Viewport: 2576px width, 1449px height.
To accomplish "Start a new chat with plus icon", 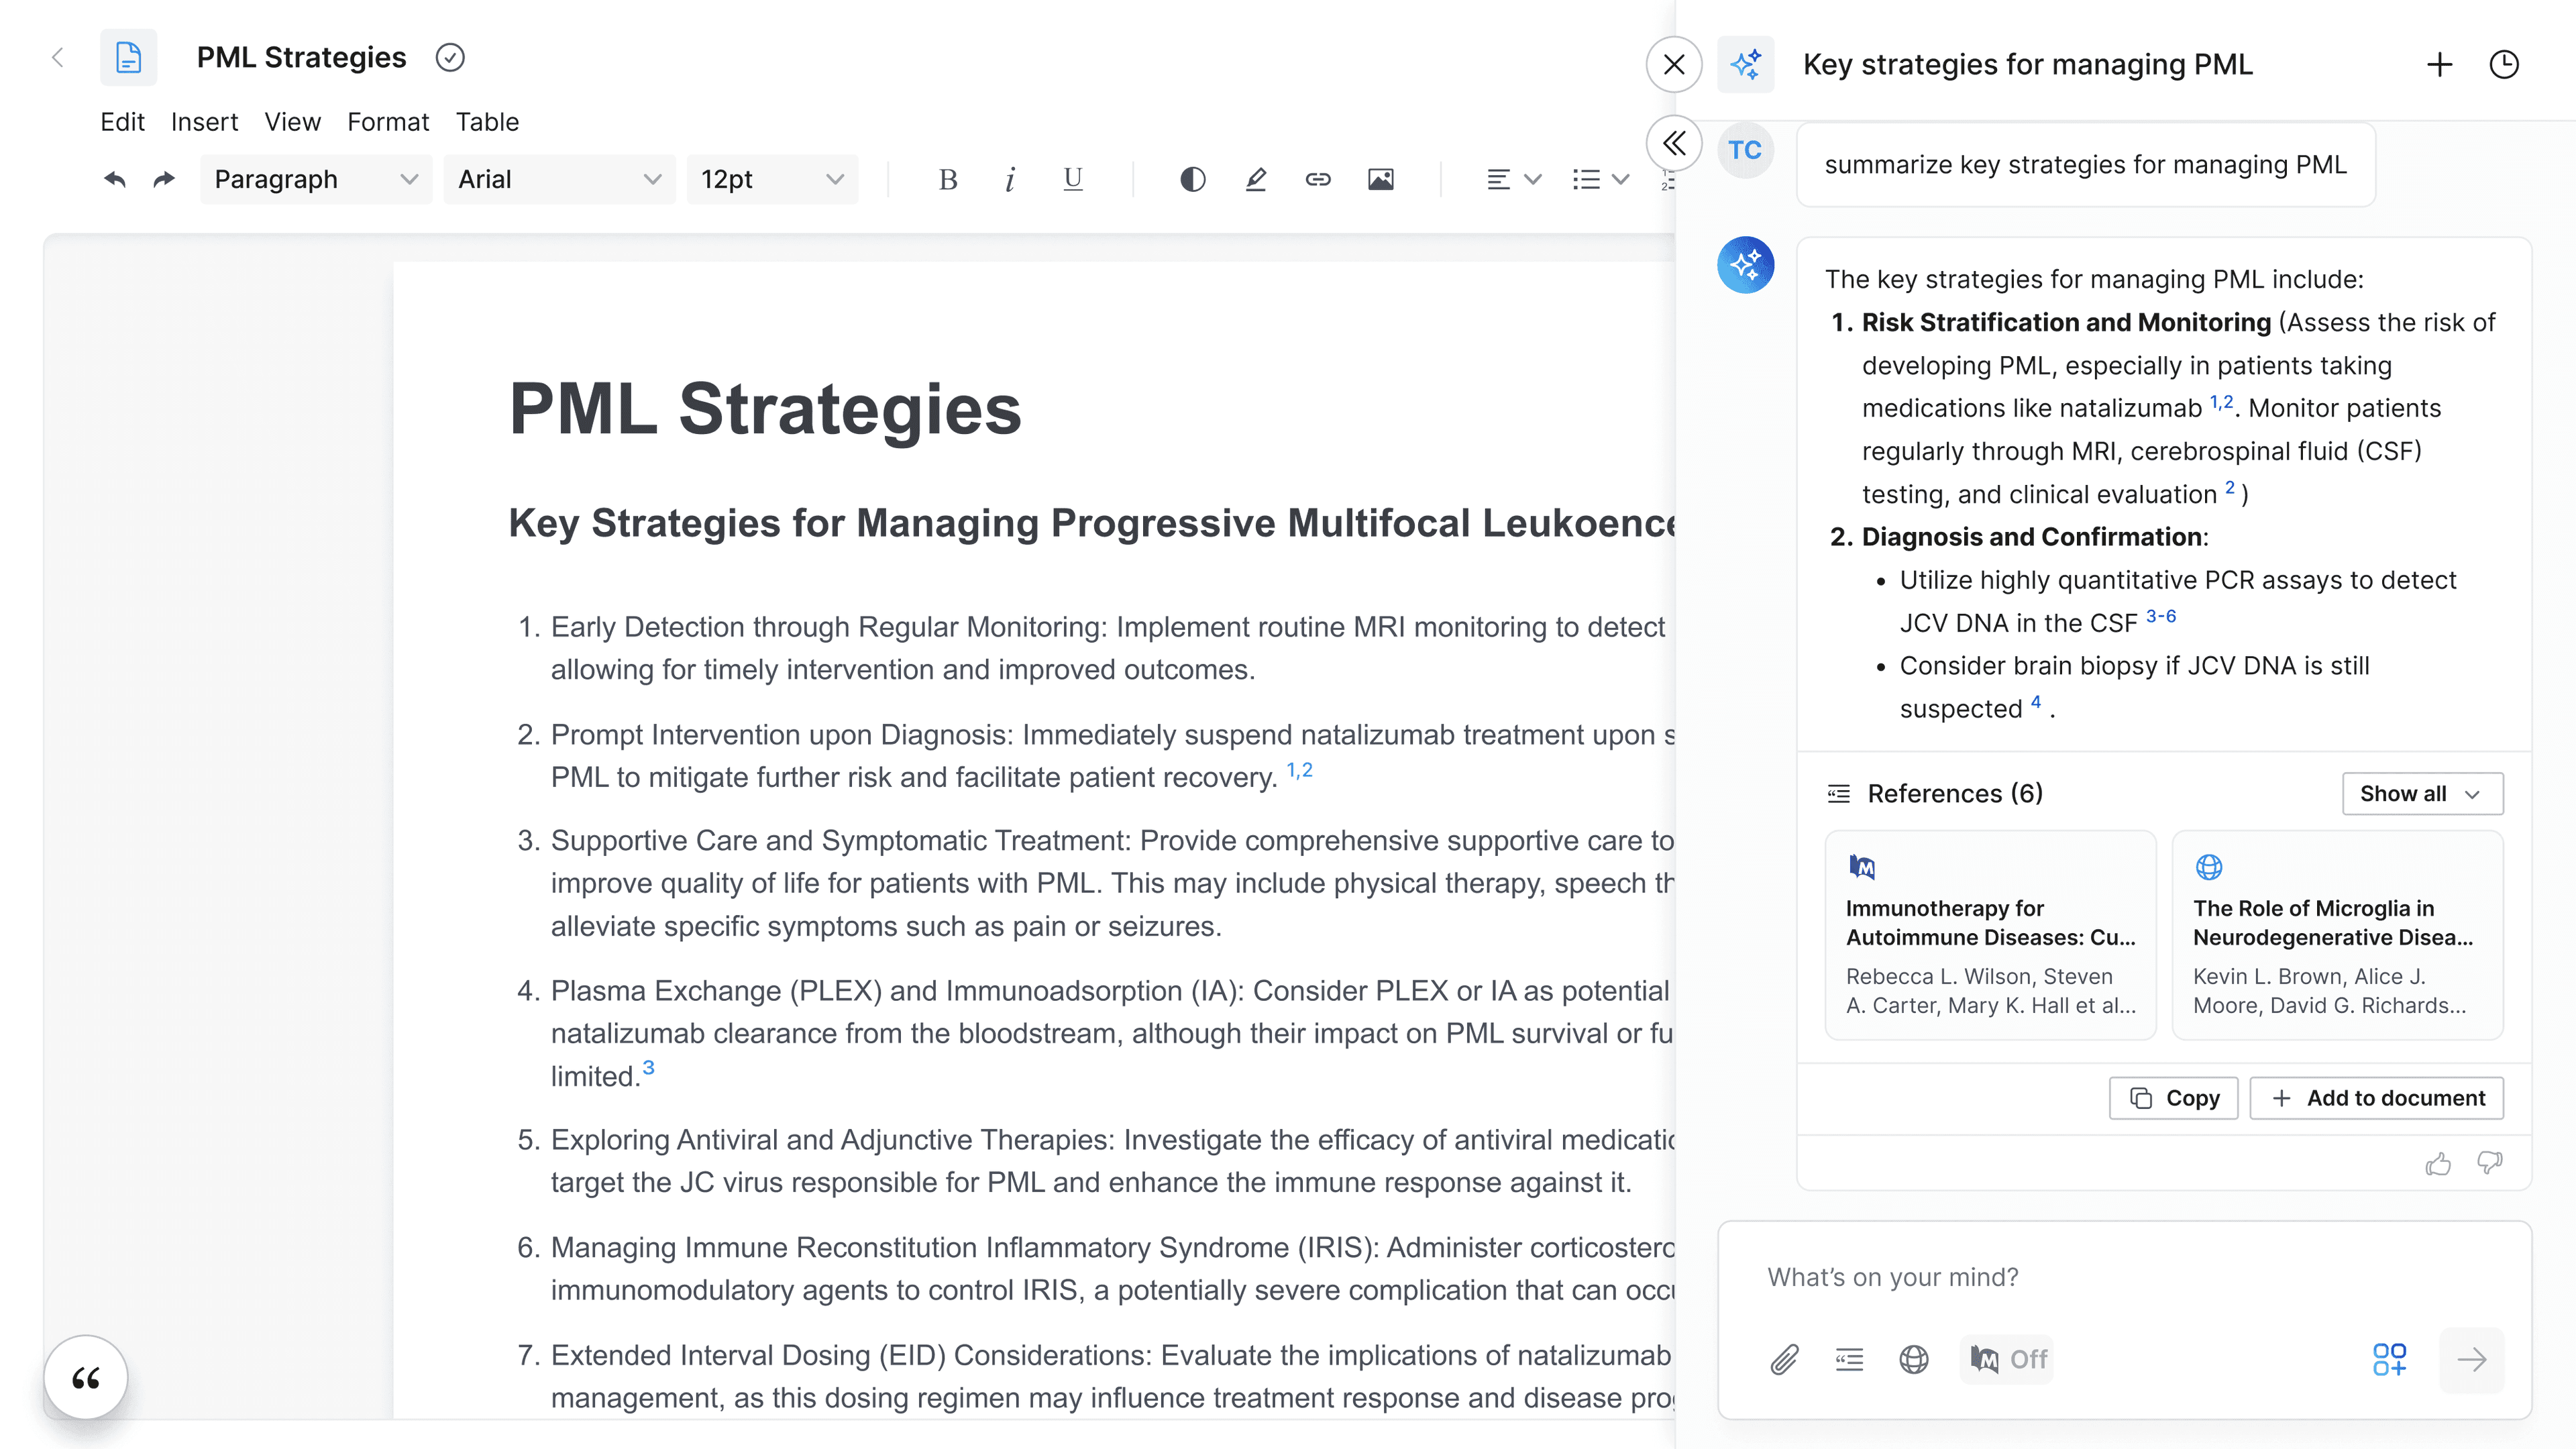I will tap(2440, 64).
